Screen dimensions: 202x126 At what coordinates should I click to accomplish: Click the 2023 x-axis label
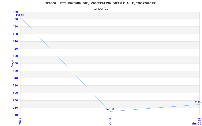click(110, 121)
